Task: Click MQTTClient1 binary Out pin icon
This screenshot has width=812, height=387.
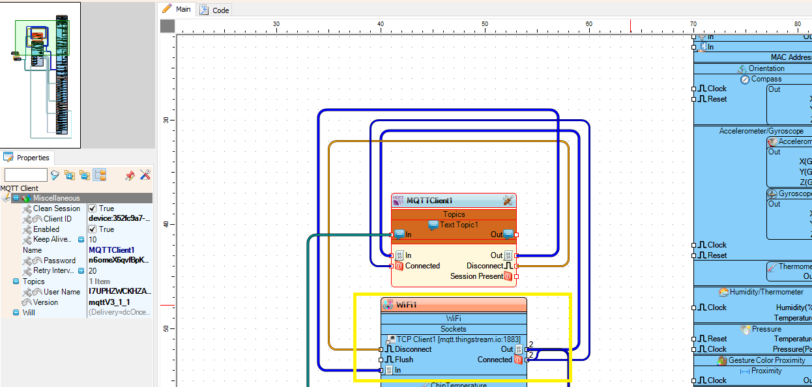Action: 509,255
